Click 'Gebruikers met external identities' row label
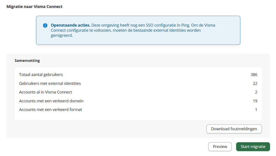 pos(50,84)
